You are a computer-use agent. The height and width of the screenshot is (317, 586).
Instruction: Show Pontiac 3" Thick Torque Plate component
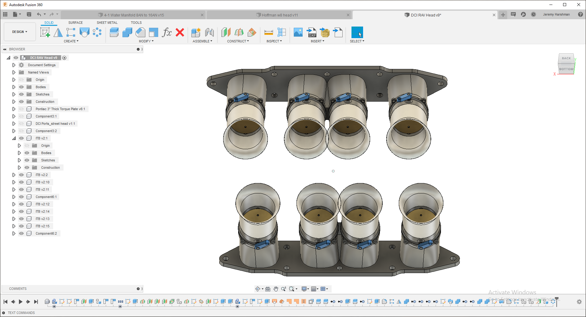click(x=21, y=109)
